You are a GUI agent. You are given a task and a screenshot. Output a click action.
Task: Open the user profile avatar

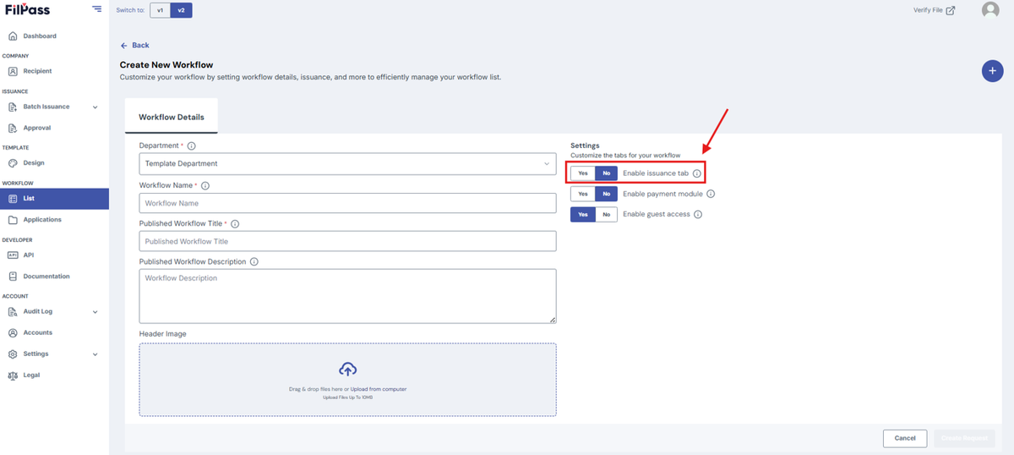coord(990,10)
